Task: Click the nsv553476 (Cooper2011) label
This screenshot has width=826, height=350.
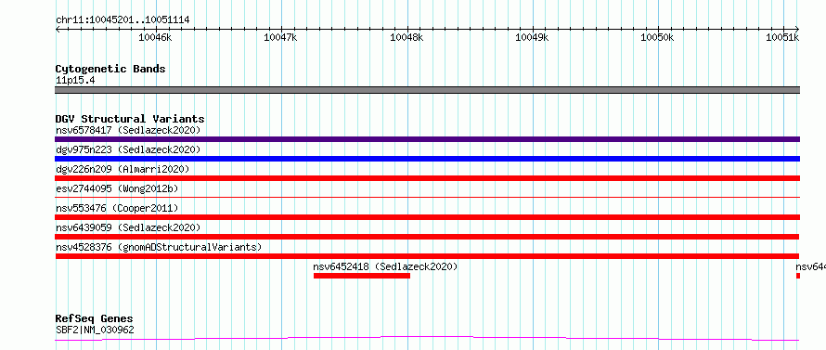Action: [x=117, y=208]
